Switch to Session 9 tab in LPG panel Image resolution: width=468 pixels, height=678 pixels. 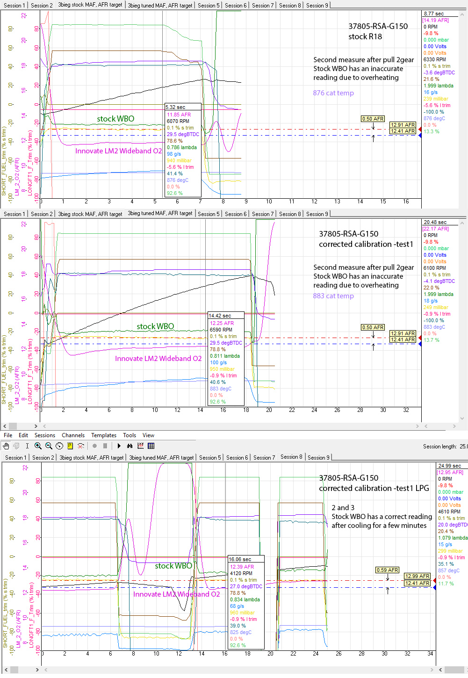pos(318,458)
